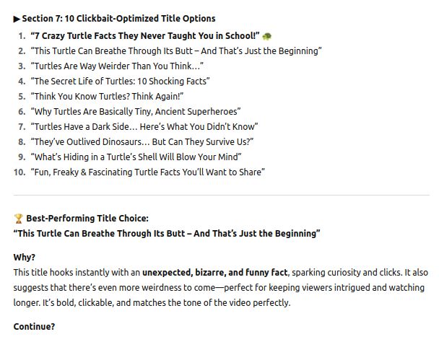Click the turtle emoji after title one

(x=267, y=35)
